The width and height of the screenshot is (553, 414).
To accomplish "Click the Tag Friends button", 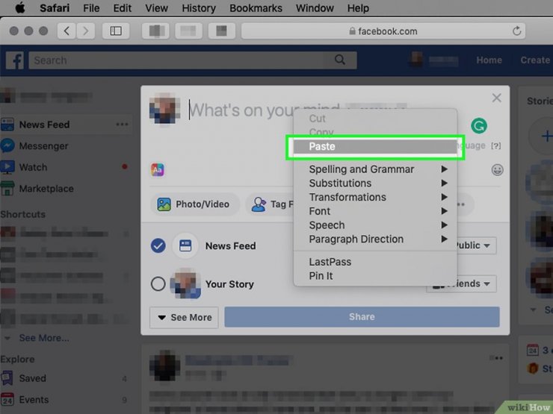I will 271,204.
